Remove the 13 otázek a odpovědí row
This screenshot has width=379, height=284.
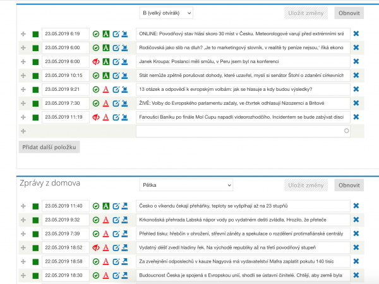356,89
